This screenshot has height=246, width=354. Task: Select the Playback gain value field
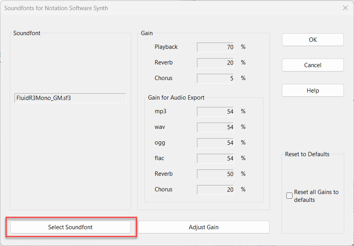click(x=215, y=47)
